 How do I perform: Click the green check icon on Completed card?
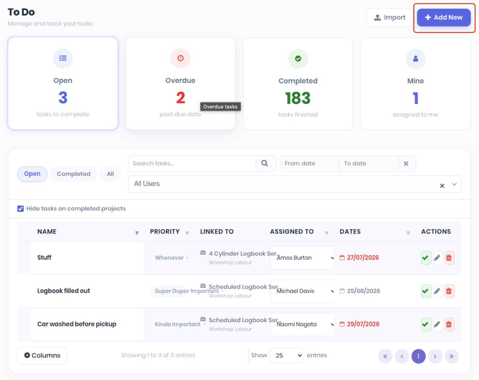coord(298,59)
